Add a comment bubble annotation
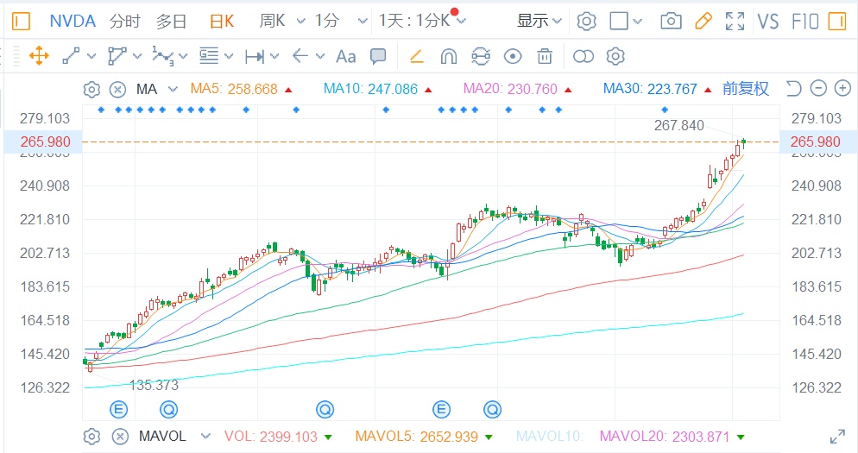The image size is (858, 453). 377,56
